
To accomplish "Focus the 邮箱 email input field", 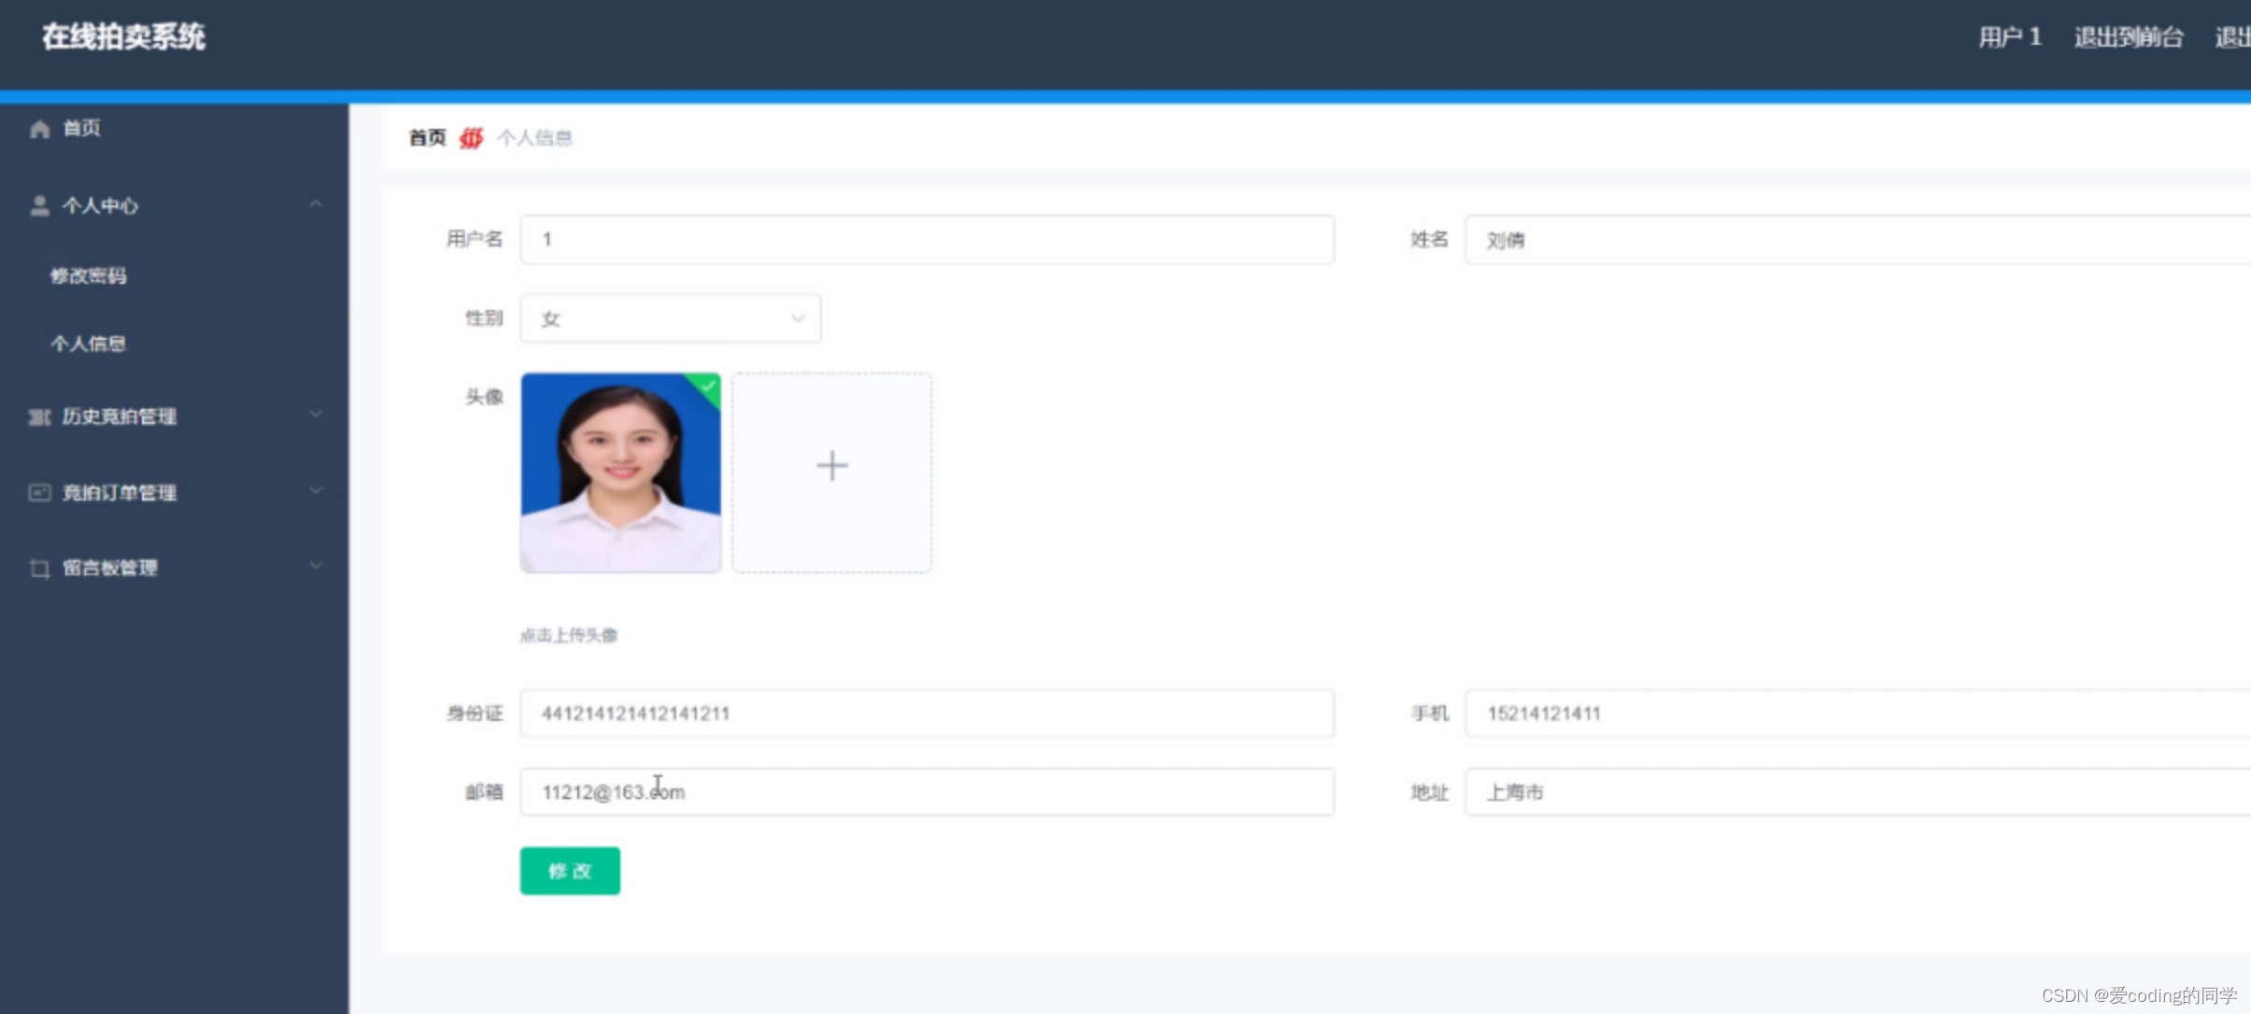I will click(926, 792).
